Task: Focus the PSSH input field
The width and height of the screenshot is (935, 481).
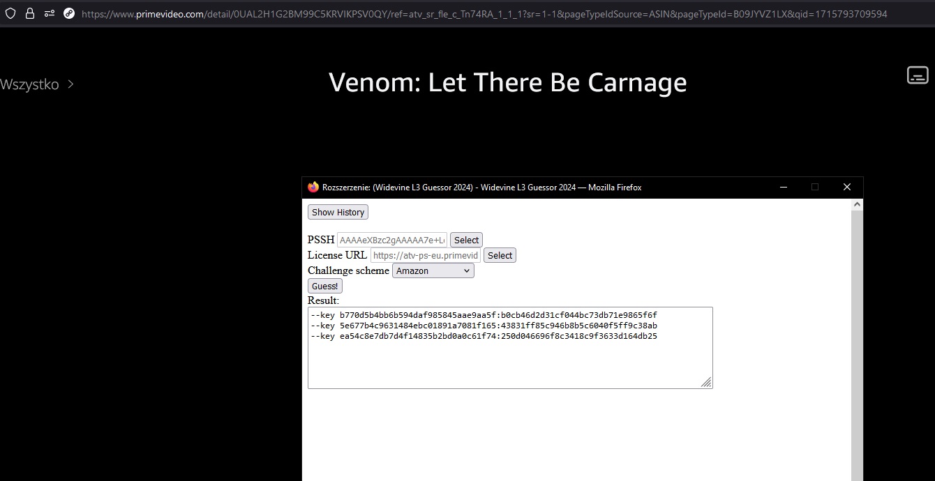Action: click(x=392, y=240)
